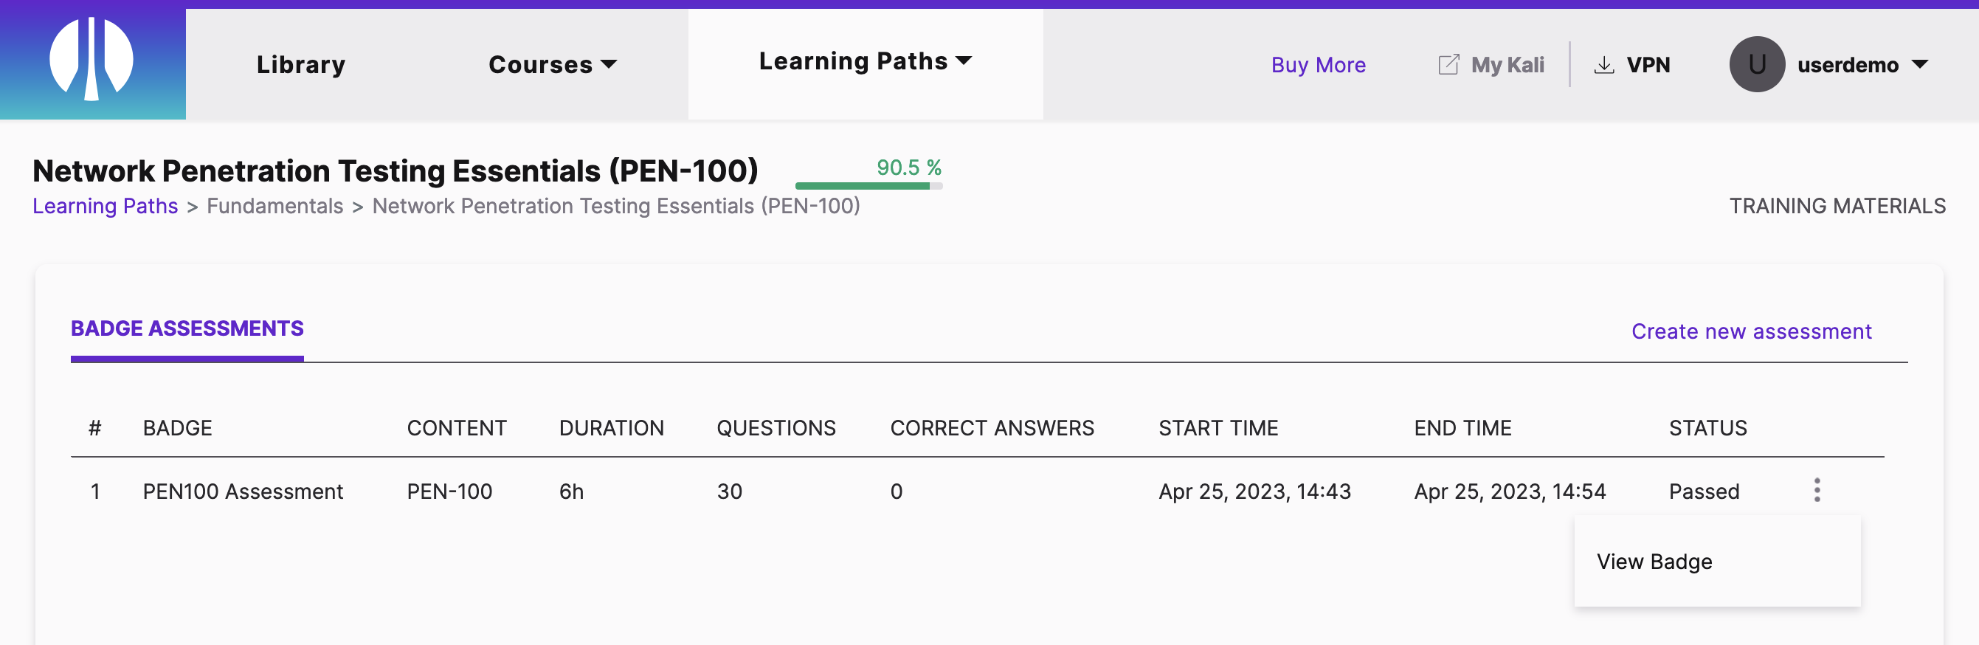The width and height of the screenshot is (1979, 645).
Task: Click TRAINING MATERIALS
Action: pos(1838,205)
